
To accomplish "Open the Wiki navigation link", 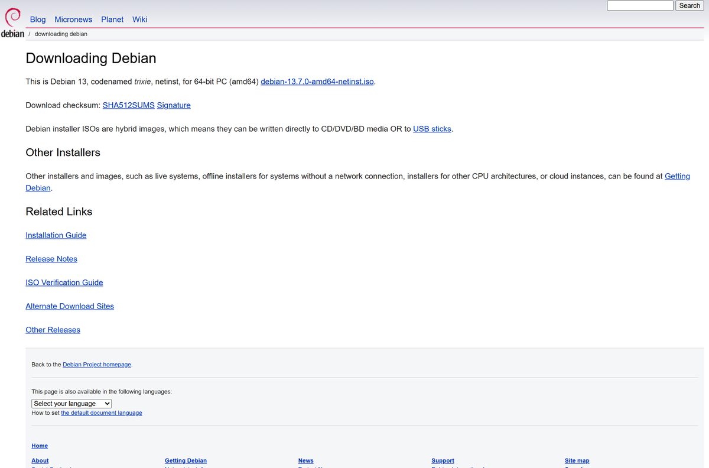I will point(140,19).
